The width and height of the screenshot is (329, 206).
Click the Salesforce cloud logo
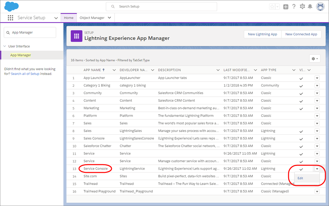pos(12,7)
